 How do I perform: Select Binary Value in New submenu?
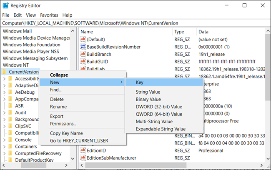(x=164, y=99)
